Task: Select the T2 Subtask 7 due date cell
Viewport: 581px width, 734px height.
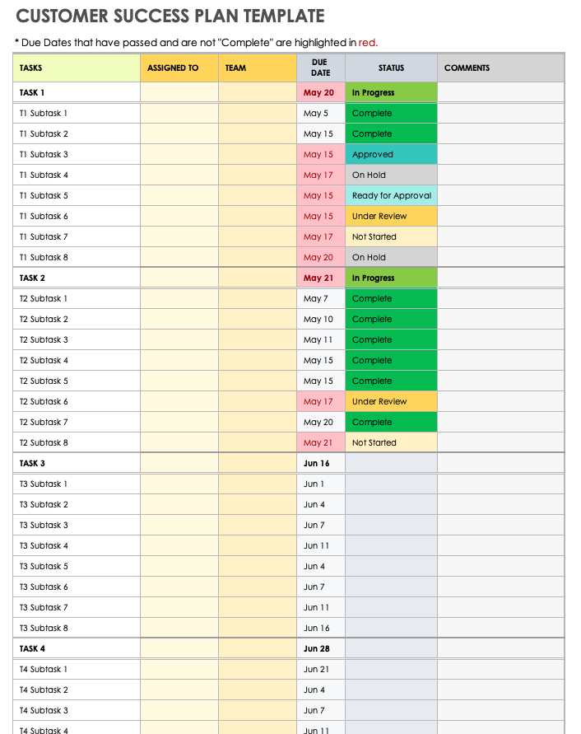Action: [320, 423]
